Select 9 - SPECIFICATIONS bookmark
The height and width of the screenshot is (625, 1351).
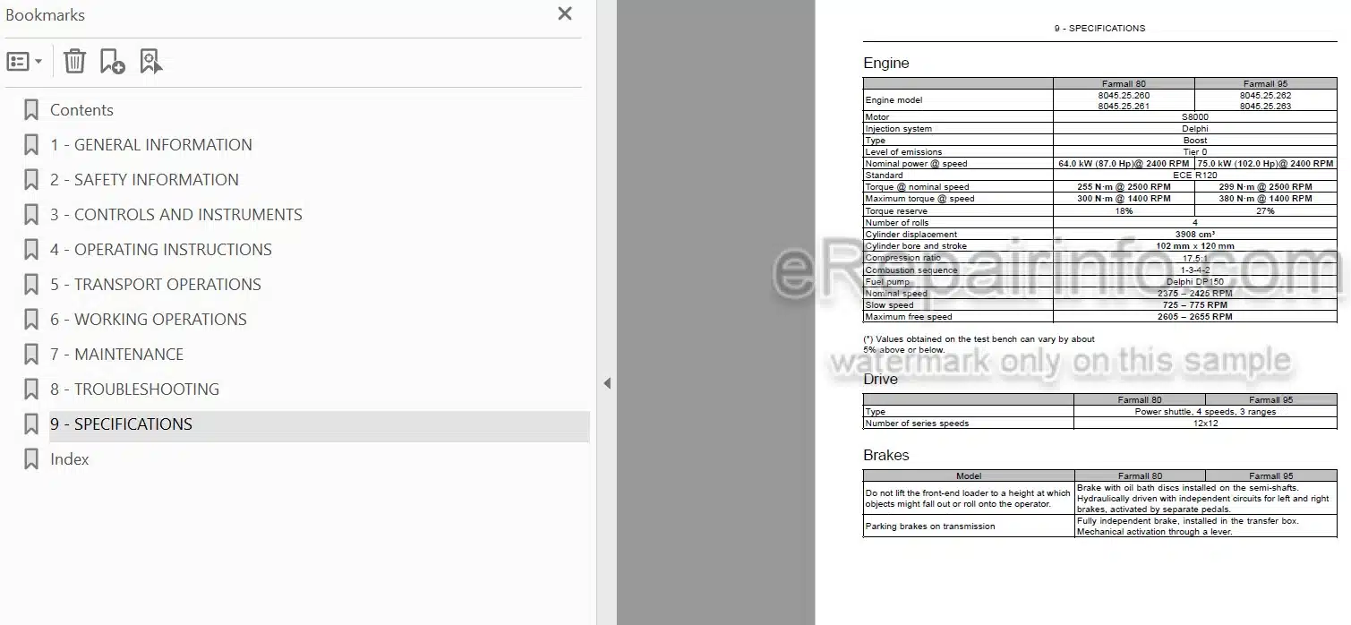(x=121, y=424)
